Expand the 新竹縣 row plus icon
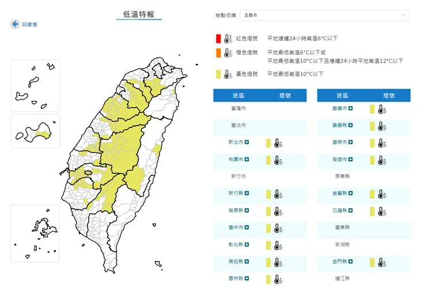This screenshot has height=295, width=432. (x=247, y=193)
